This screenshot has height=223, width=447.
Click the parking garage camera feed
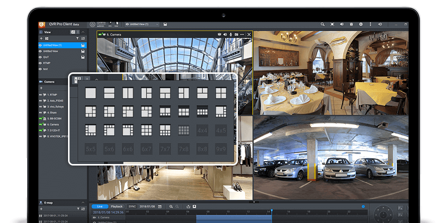331,158
